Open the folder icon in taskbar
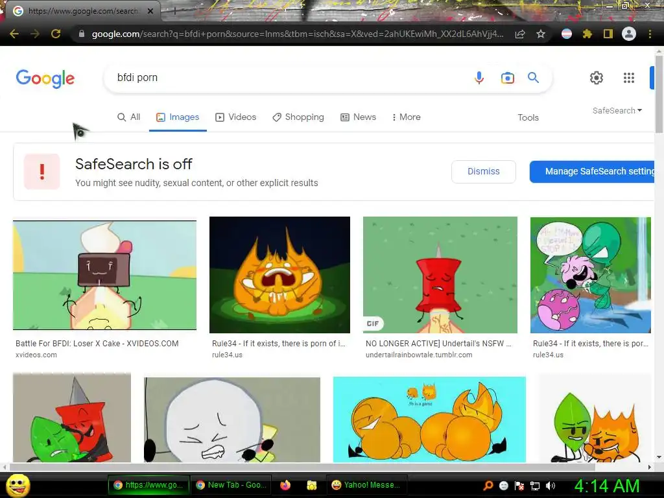 (x=312, y=485)
